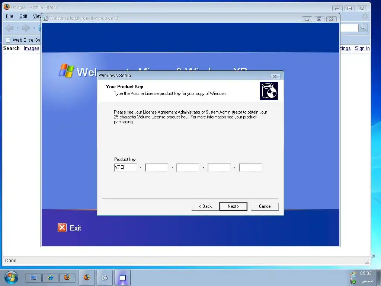Close the Mozilla Firefox window
This screenshot has height=286, width=381.
[362, 9]
